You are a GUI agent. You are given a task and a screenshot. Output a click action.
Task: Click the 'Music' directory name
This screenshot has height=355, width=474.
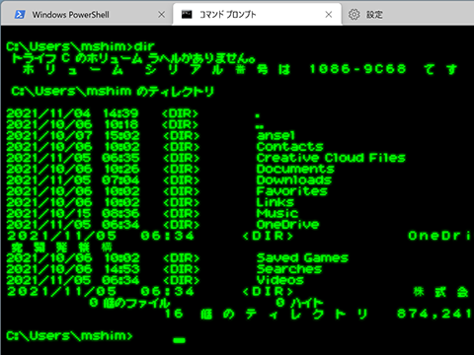(x=277, y=213)
